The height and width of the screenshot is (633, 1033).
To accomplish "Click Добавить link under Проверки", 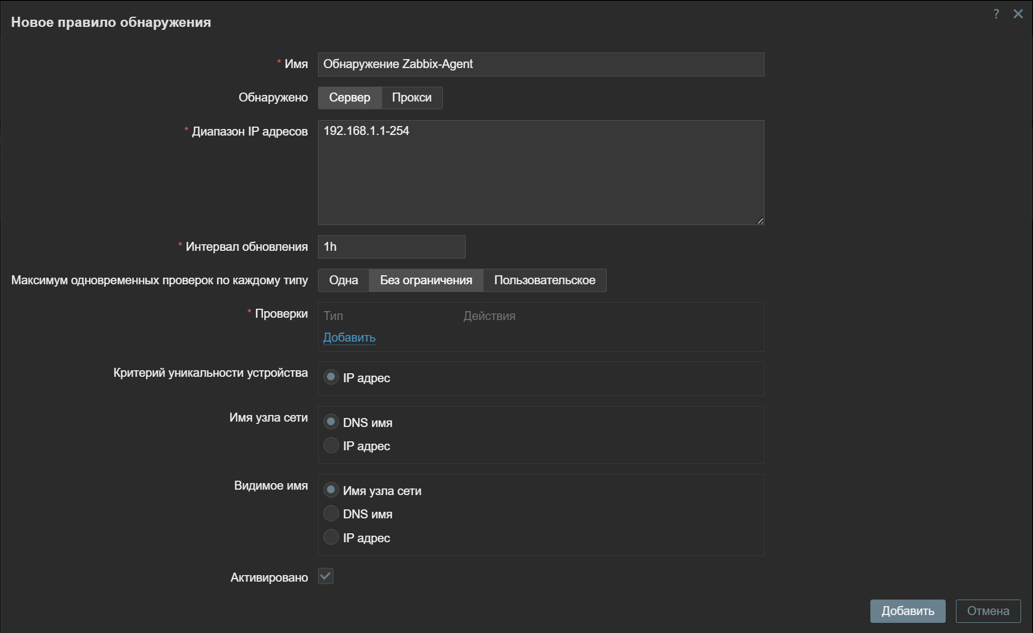I will coord(349,337).
